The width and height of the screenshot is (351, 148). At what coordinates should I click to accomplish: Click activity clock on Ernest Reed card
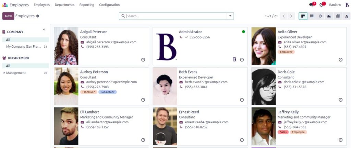coord(242,140)
